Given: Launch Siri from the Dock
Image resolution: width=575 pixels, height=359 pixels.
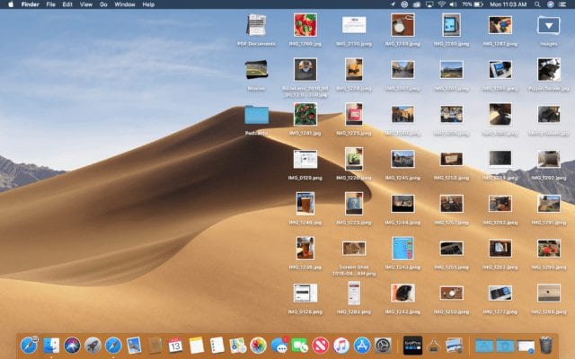Looking at the screenshot, I should pyautogui.click(x=72, y=345).
